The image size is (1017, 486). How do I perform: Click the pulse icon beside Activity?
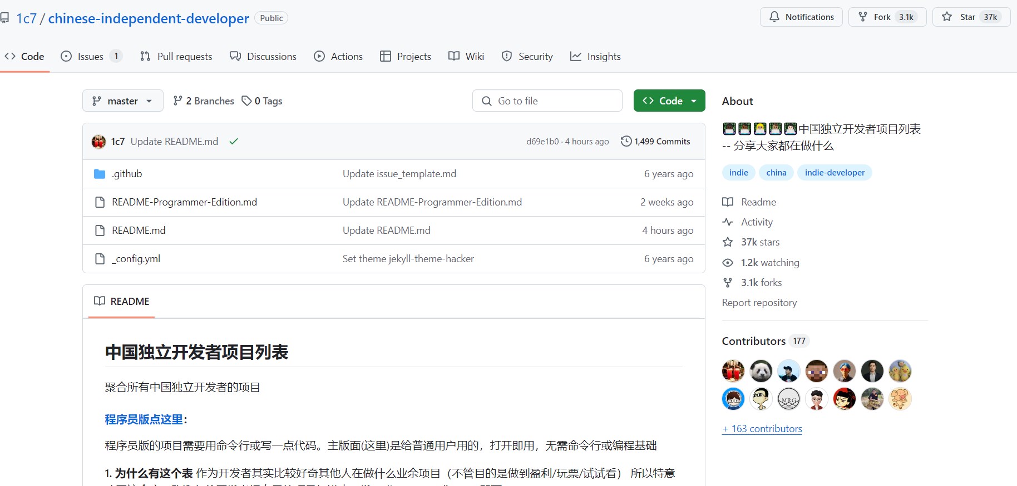point(728,222)
